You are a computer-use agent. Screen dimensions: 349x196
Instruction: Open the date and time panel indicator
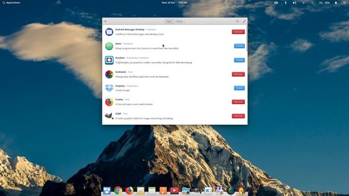pos(174,3)
